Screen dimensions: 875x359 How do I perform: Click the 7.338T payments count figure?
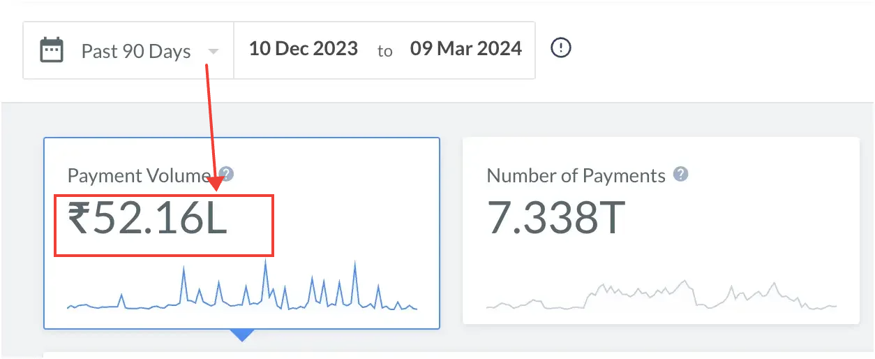555,218
